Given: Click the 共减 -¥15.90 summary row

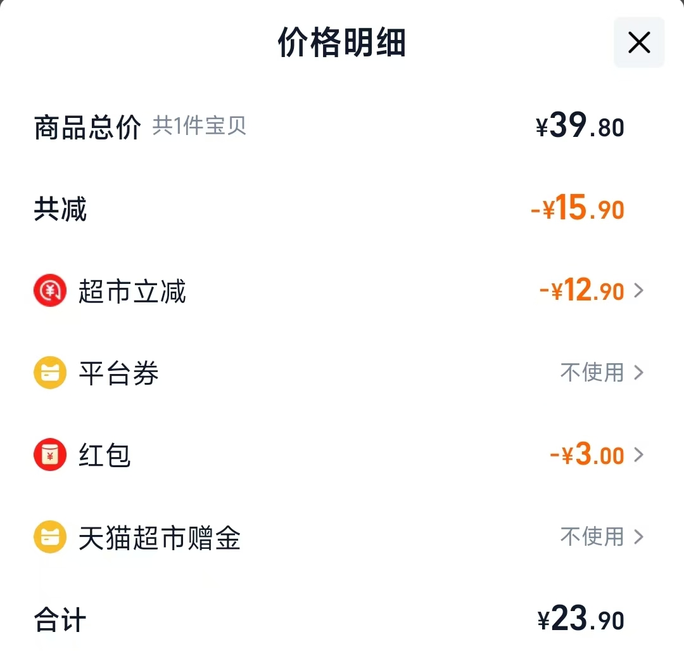Looking at the screenshot, I should coord(342,209).
